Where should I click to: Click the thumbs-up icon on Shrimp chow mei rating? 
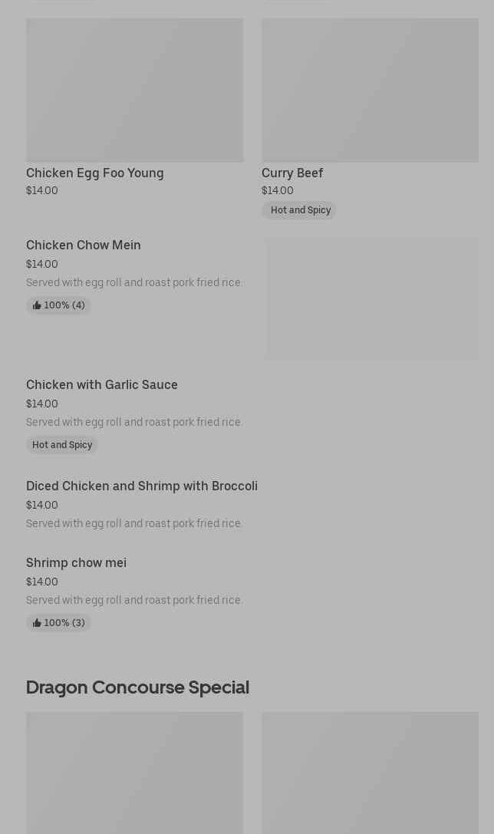pos(37,623)
